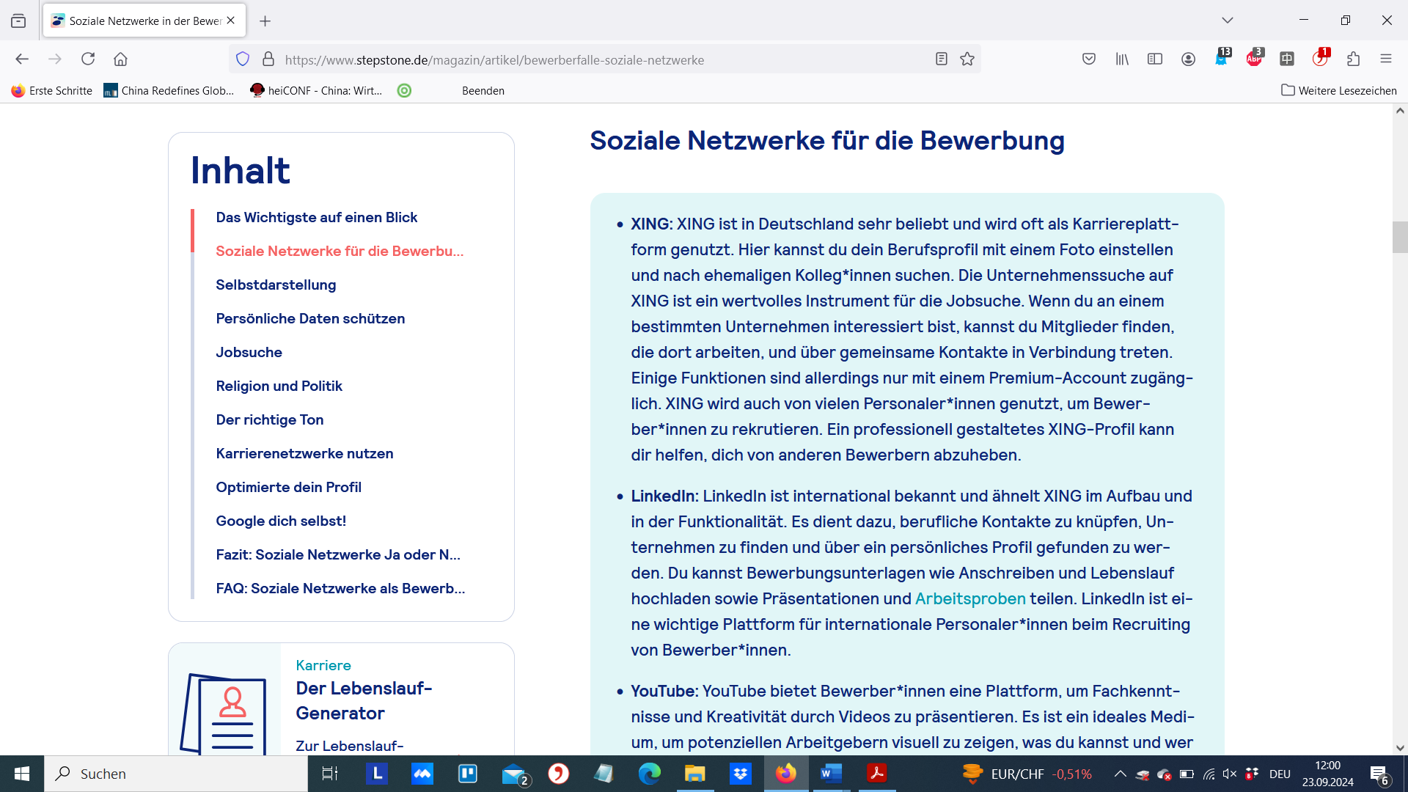Open the Chinese dictionary extension
Screen dimensions: 1408x792
1287,59
